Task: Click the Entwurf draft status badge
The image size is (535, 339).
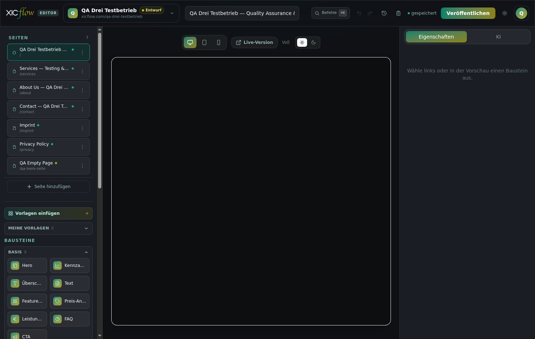Action: click(152, 10)
